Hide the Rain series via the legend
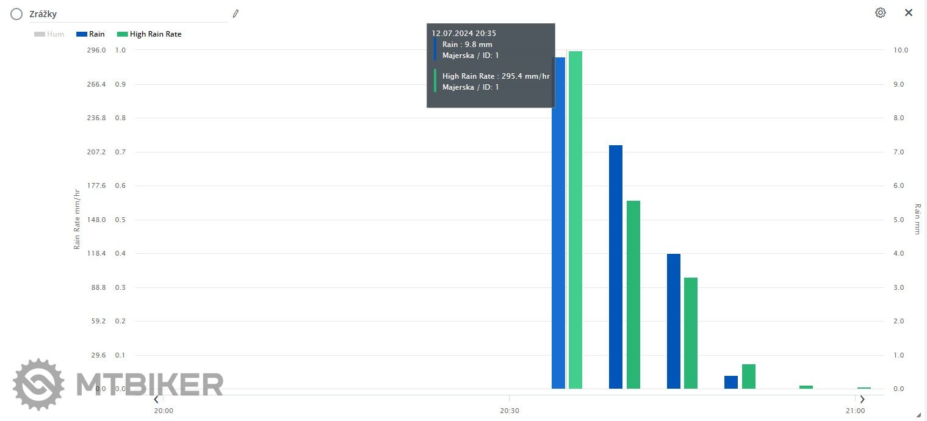This screenshot has width=927, height=421. (90, 34)
